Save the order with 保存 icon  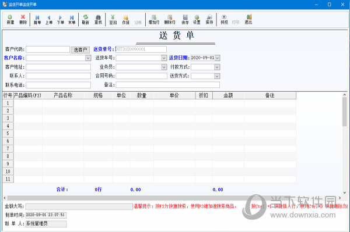pos(185,20)
